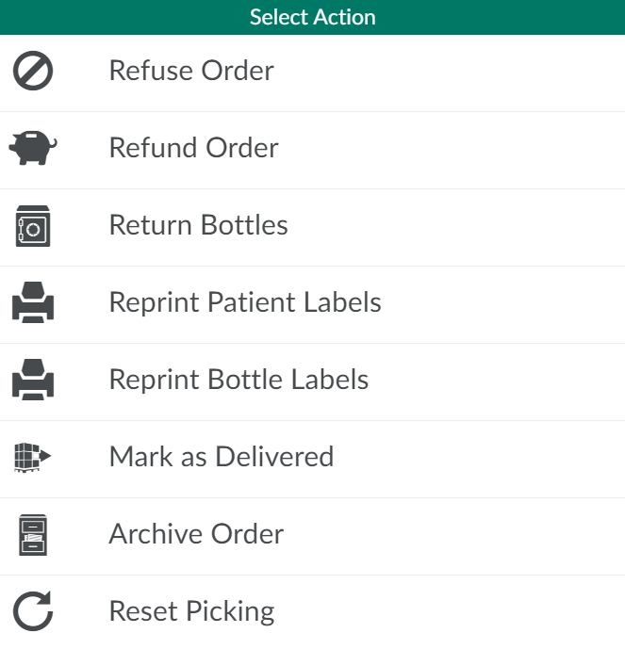Image resolution: width=625 pixels, height=649 pixels.
Task: Choose the Reset Picking text label
Action: (x=191, y=611)
